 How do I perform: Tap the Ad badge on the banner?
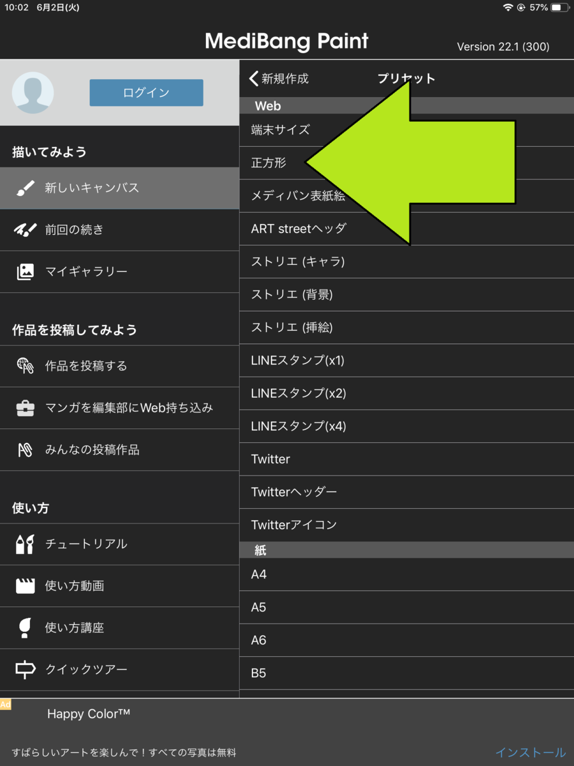pos(5,705)
